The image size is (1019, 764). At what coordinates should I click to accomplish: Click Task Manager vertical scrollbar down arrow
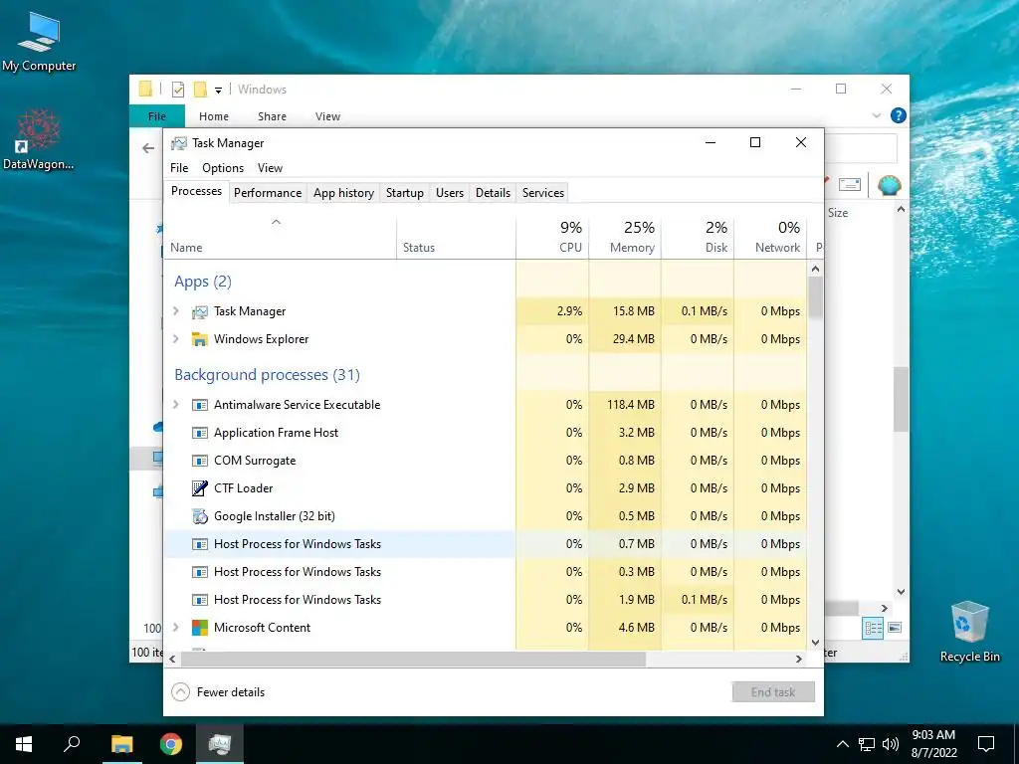point(816,643)
